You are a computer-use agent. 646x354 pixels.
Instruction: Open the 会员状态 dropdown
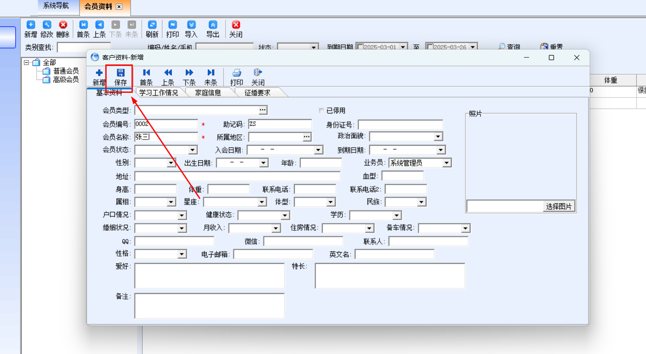pos(193,150)
